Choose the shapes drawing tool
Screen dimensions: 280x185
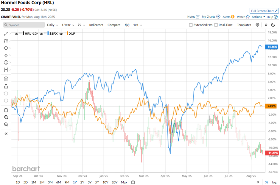[6, 48]
